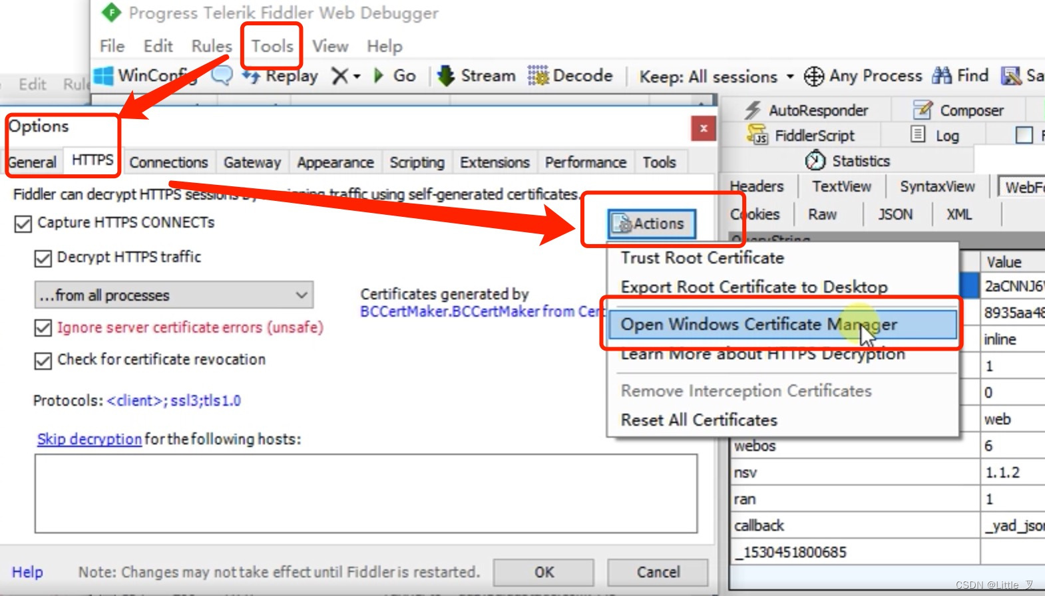Open the Actions dropdown button

[651, 223]
